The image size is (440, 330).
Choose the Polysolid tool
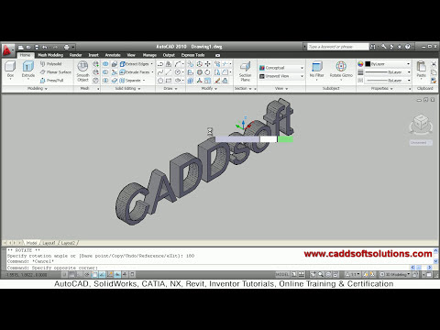pos(51,64)
